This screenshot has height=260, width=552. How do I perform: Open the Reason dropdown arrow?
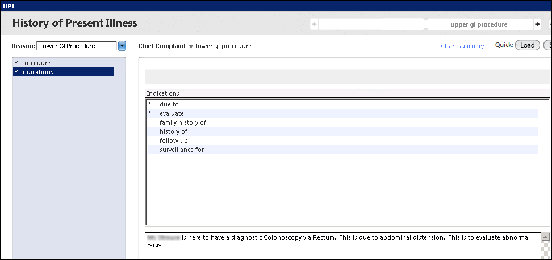122,46
